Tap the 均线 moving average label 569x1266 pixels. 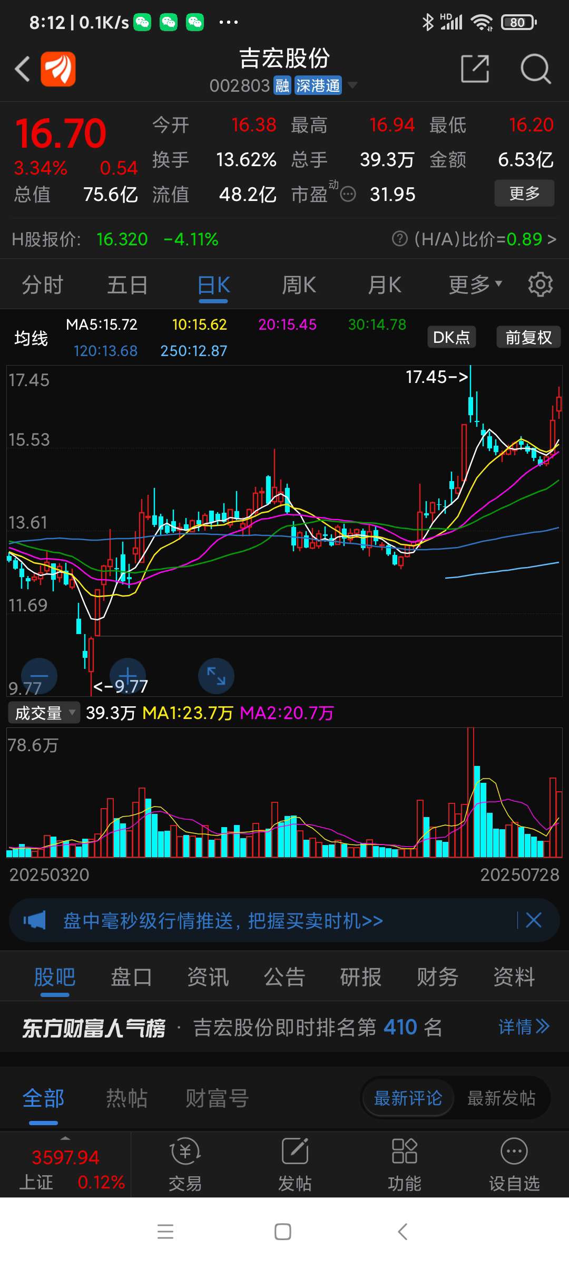coord(31,338)
